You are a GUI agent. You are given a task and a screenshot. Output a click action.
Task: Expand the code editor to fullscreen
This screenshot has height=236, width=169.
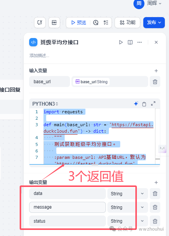point(153,103)
